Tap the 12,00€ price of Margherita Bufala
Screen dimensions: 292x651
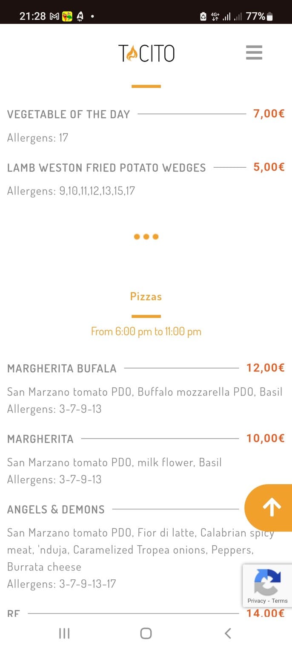(265, 367)
